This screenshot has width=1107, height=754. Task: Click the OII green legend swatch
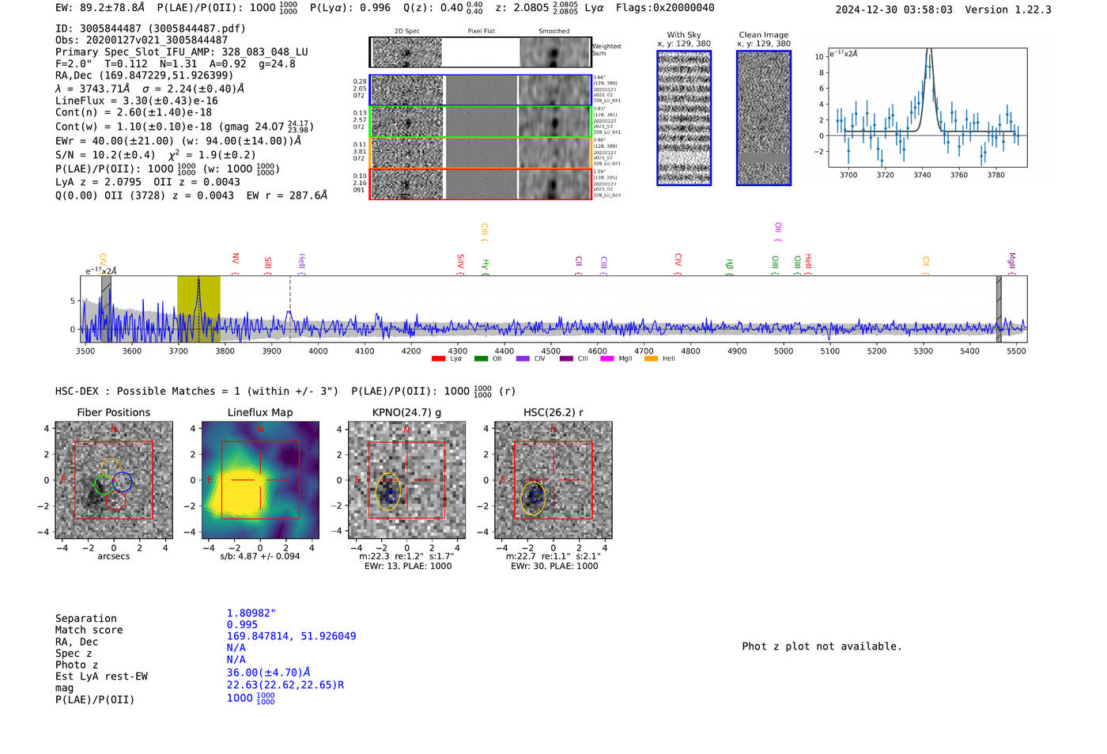(481, 358)
